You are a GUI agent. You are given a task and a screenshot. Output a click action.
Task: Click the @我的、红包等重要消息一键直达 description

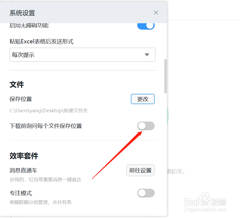(46, 179)
